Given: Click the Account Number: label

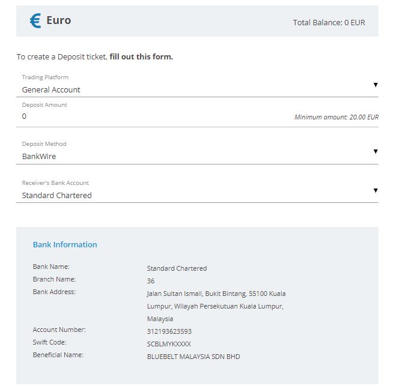Looking at the screenshot, I should 59,330.
